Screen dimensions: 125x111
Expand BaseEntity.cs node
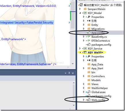pos(84,37)
